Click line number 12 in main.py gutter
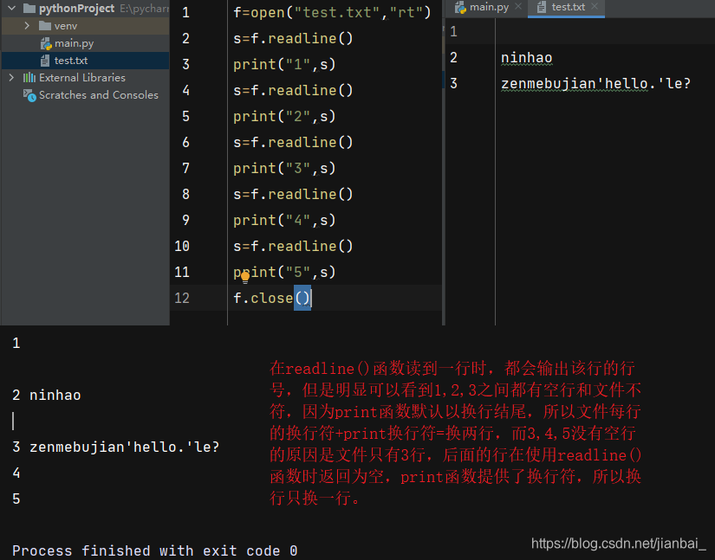715x560 pixels. point(181,299)
